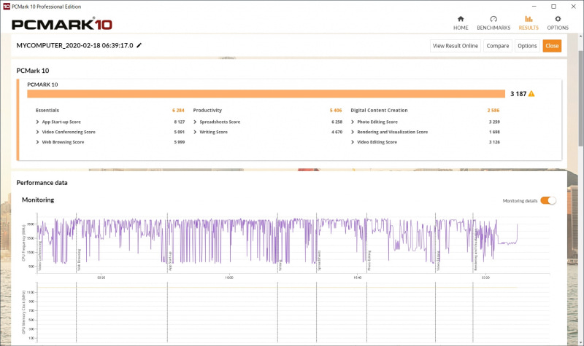Click the Productivity score 5 406

[336, 111]
